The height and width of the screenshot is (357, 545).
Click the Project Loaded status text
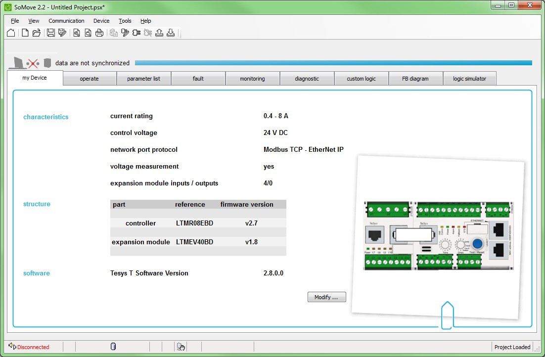(x=512, y=347)
